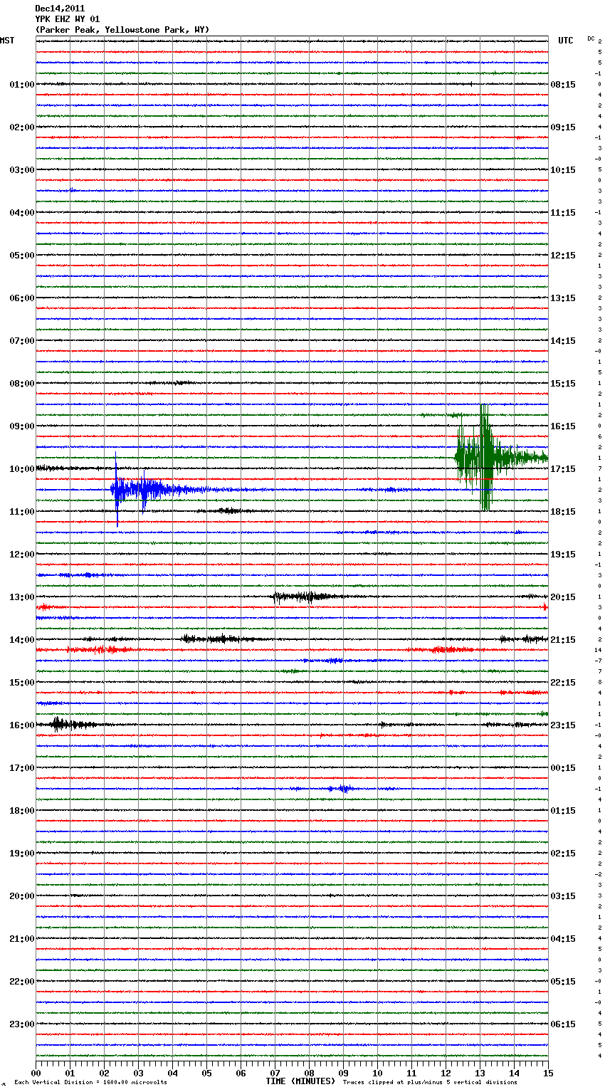Pick the 18:15 UTC time label
605x1092 pixels.
tap(563, 512)
